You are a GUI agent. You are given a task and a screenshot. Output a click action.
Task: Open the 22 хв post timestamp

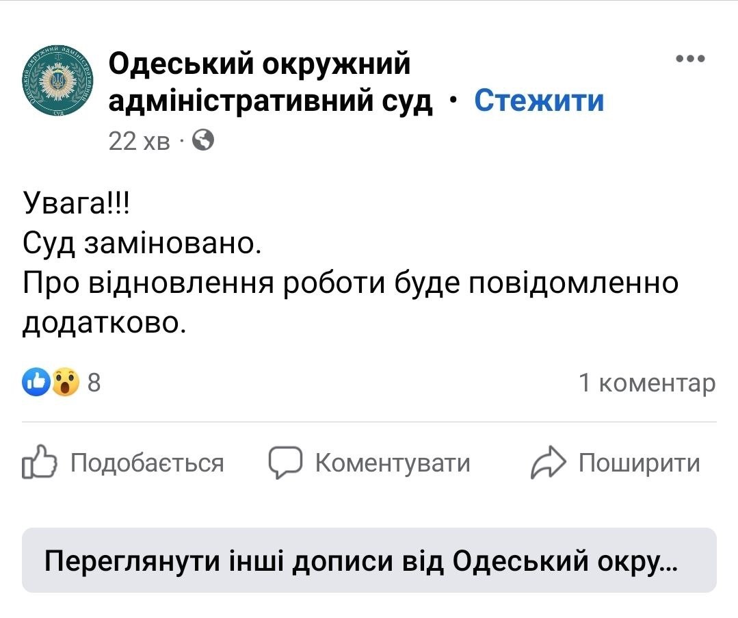pos(139,141)
